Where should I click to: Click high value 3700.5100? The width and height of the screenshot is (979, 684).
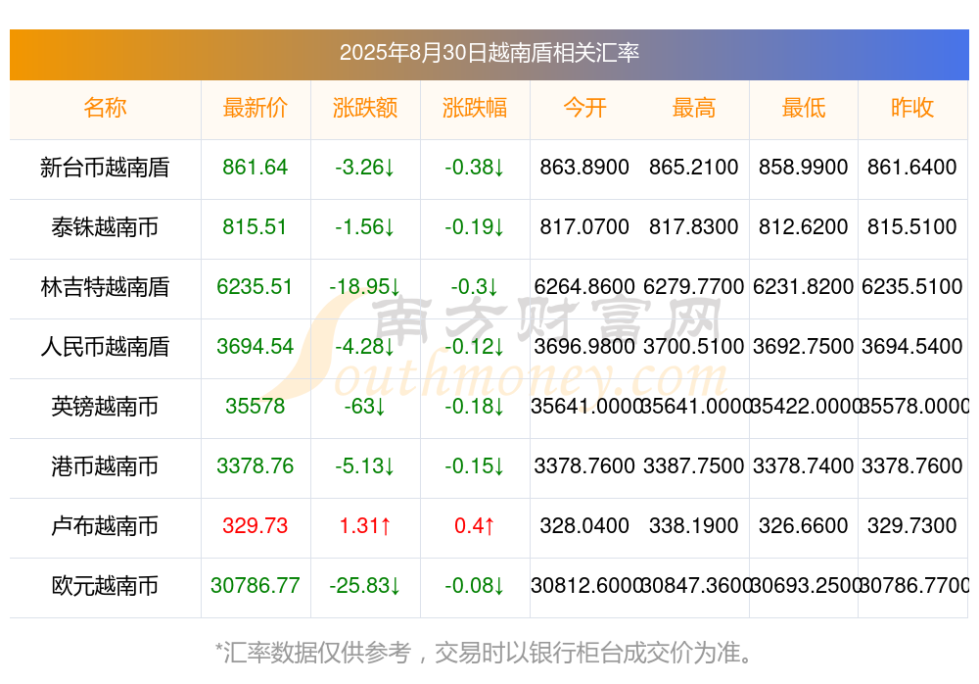(x=694, y=346)
